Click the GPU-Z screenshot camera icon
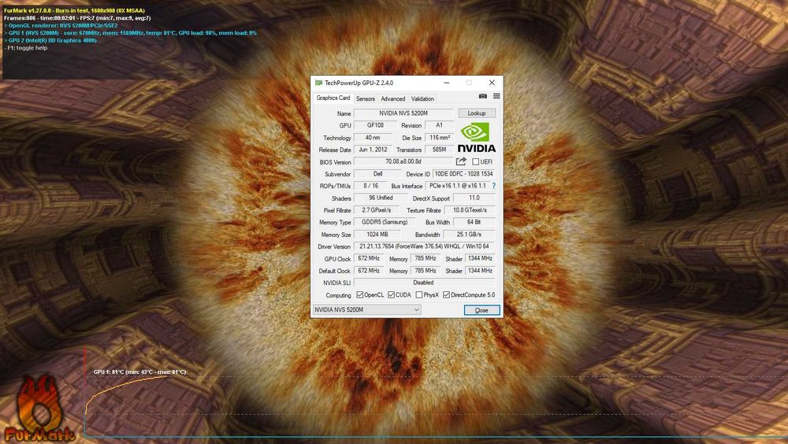This screenshot has height=444, width=788. 482,96
